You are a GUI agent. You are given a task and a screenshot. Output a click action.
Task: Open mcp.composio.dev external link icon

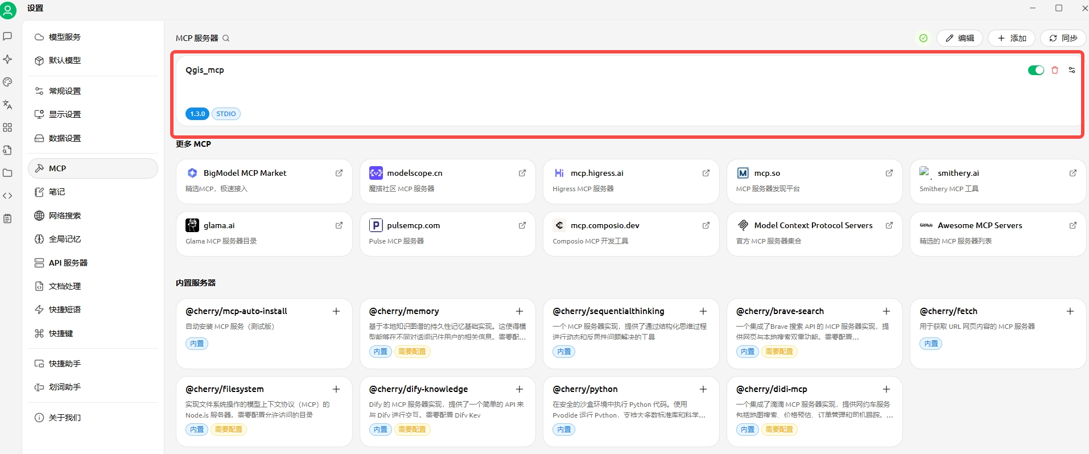[706, 225]
